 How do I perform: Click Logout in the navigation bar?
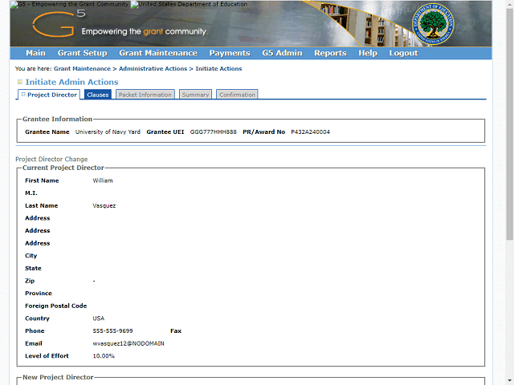(403, 53)
